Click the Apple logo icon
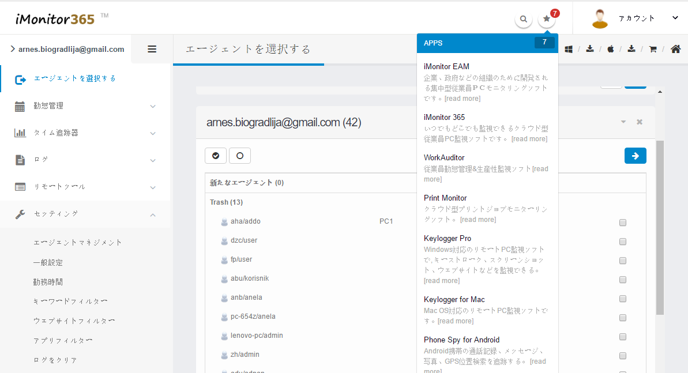The image size is (688, 373). point(610,49)
